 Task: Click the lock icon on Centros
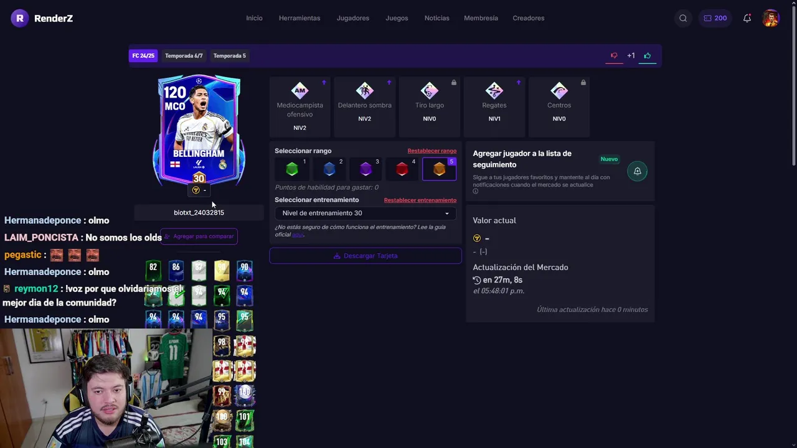point(583,82)
